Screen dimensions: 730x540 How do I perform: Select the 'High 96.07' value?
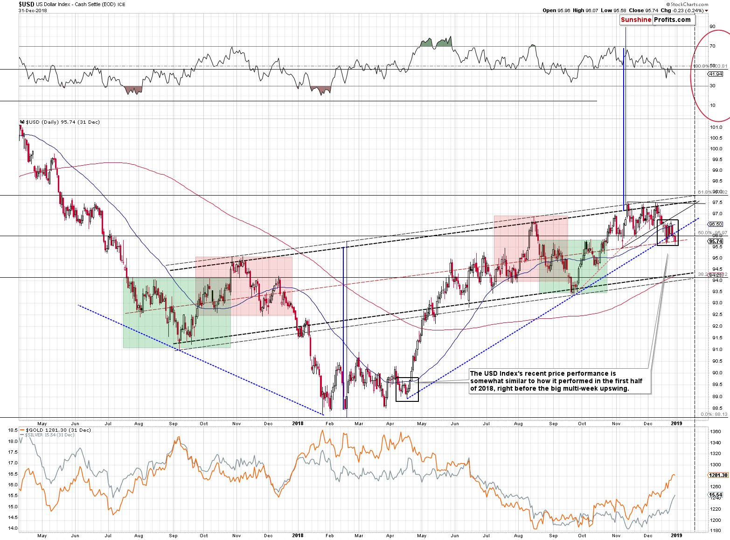click(585, 10)
